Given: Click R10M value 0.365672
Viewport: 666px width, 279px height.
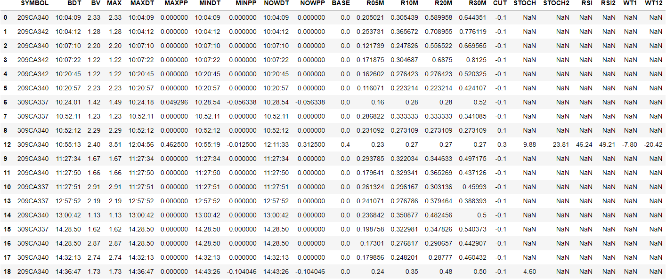Looking at the screenshot, I should tap(405, 32).
